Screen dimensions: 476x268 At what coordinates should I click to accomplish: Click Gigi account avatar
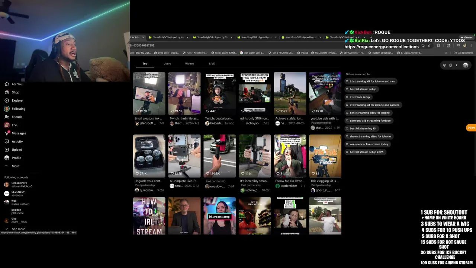click(7, 220)
